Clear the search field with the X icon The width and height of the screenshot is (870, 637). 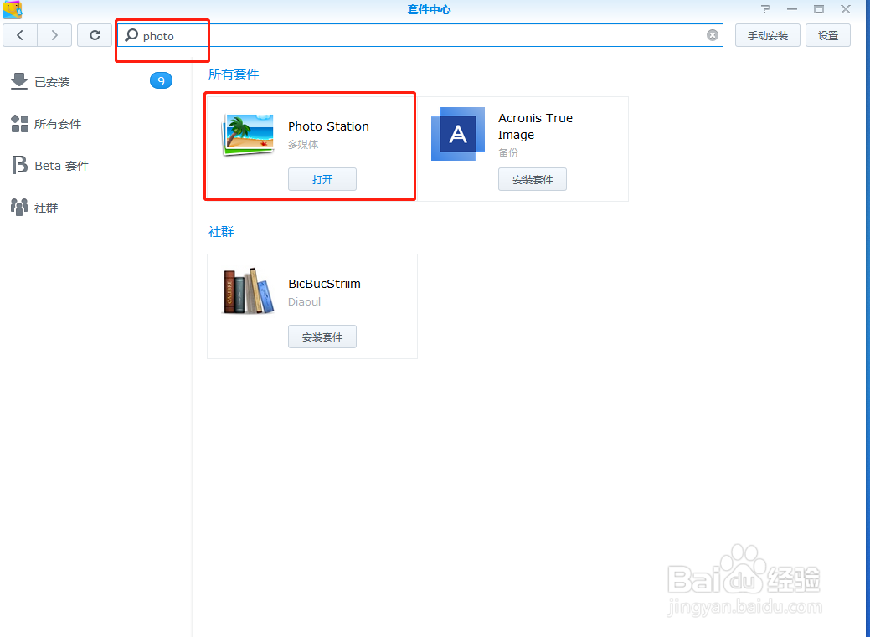[713, 35]
